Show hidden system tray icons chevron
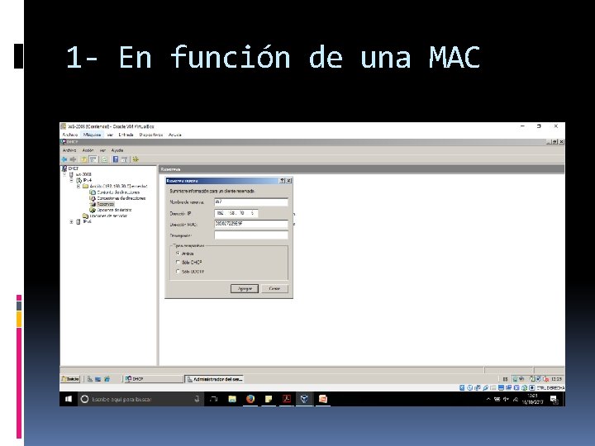 (488, 400)
